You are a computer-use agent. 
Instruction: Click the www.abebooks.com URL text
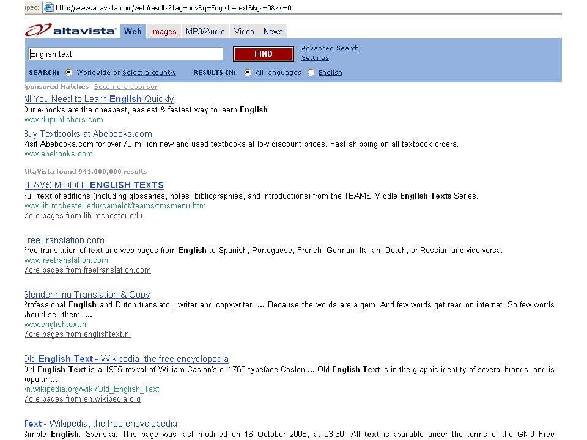pos(59,154)
